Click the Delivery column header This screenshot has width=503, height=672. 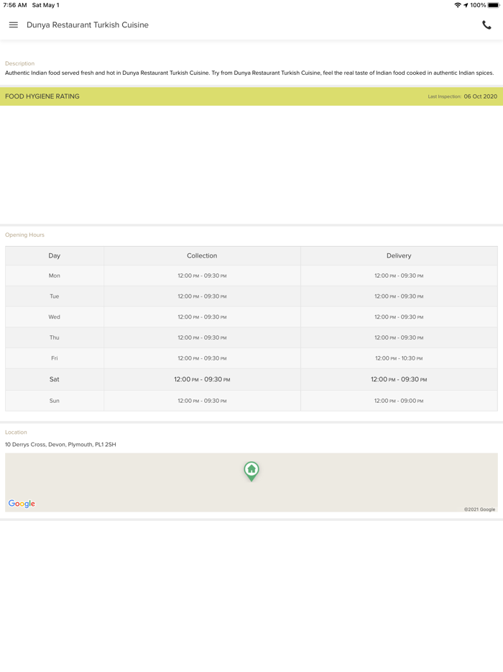point(399,255)
